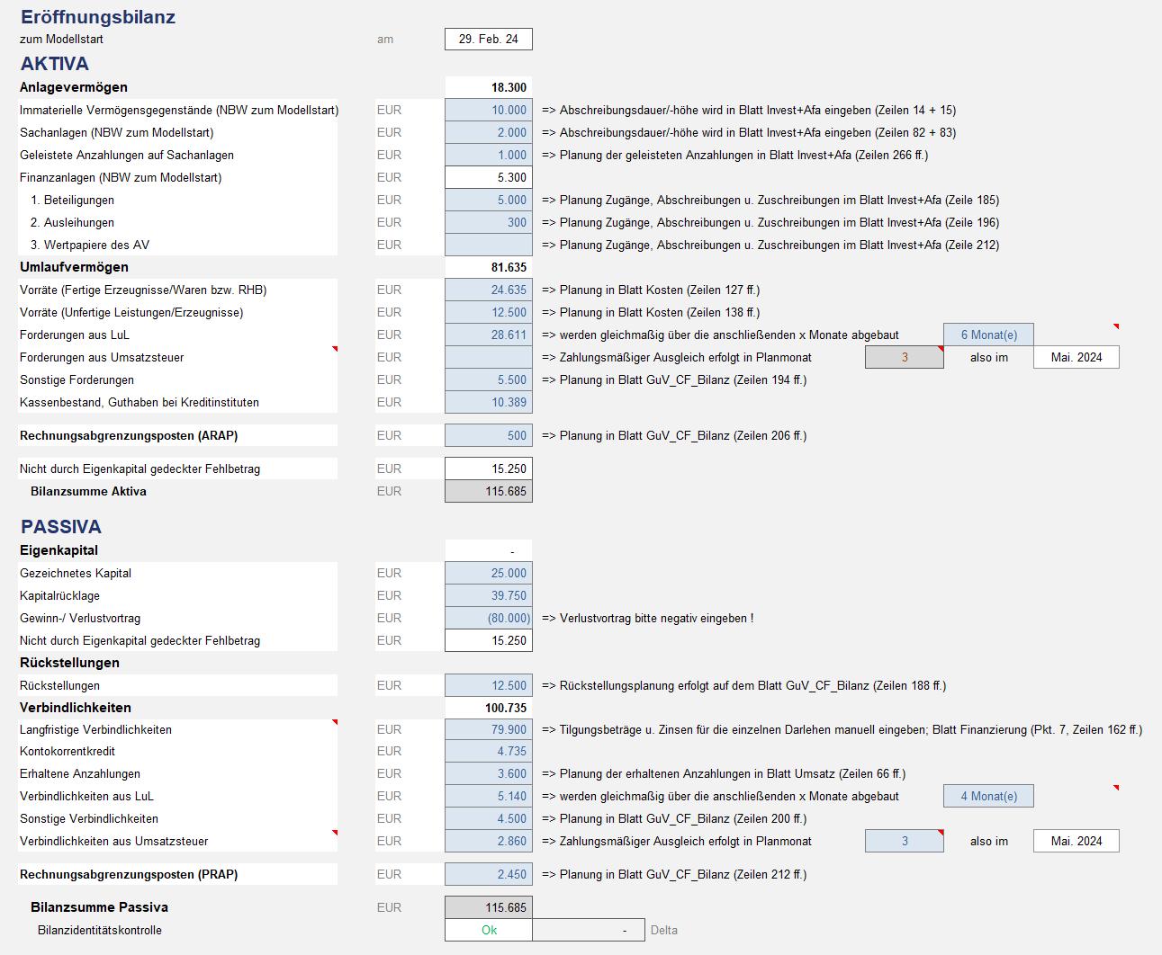
Task: Click the 'Bilanzsumme Passiva' label
Action: (99, 907)
